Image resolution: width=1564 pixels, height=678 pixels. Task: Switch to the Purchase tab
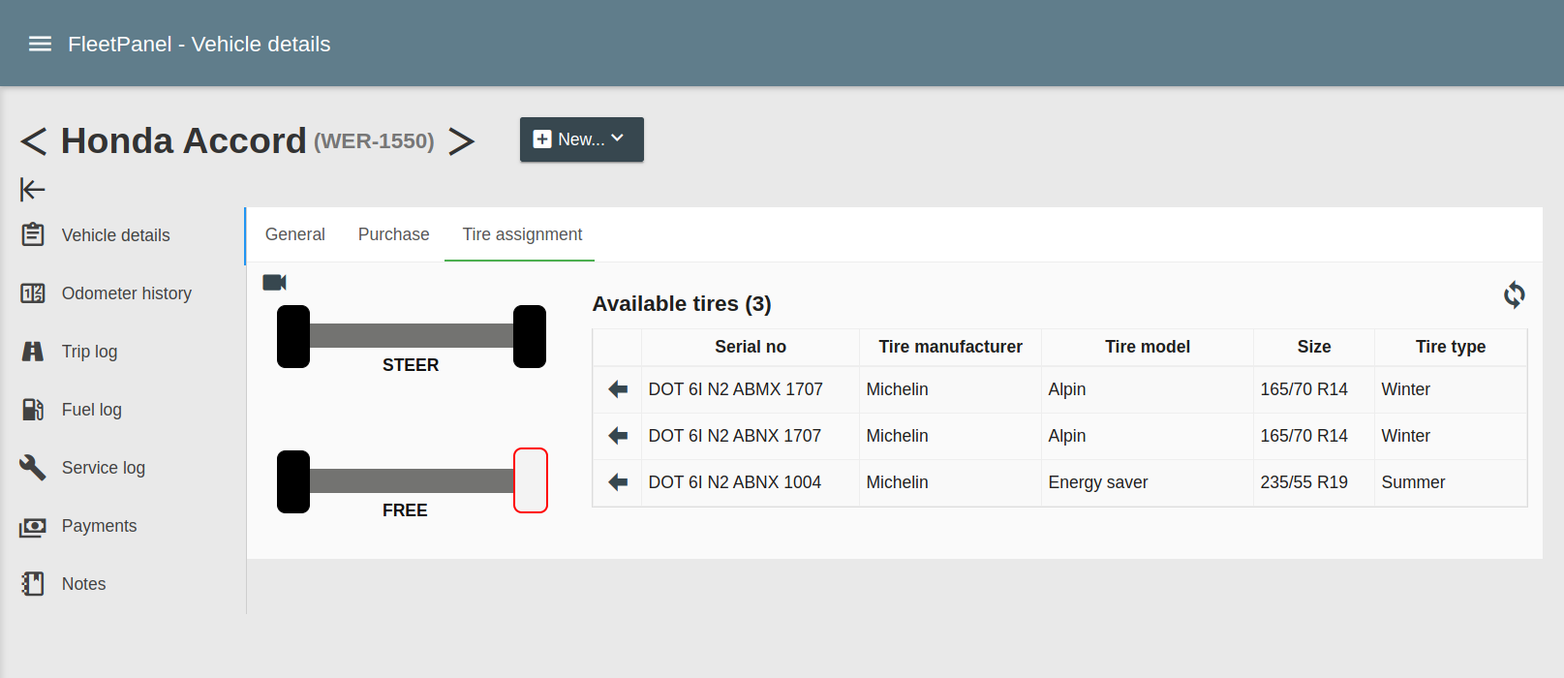393,234
